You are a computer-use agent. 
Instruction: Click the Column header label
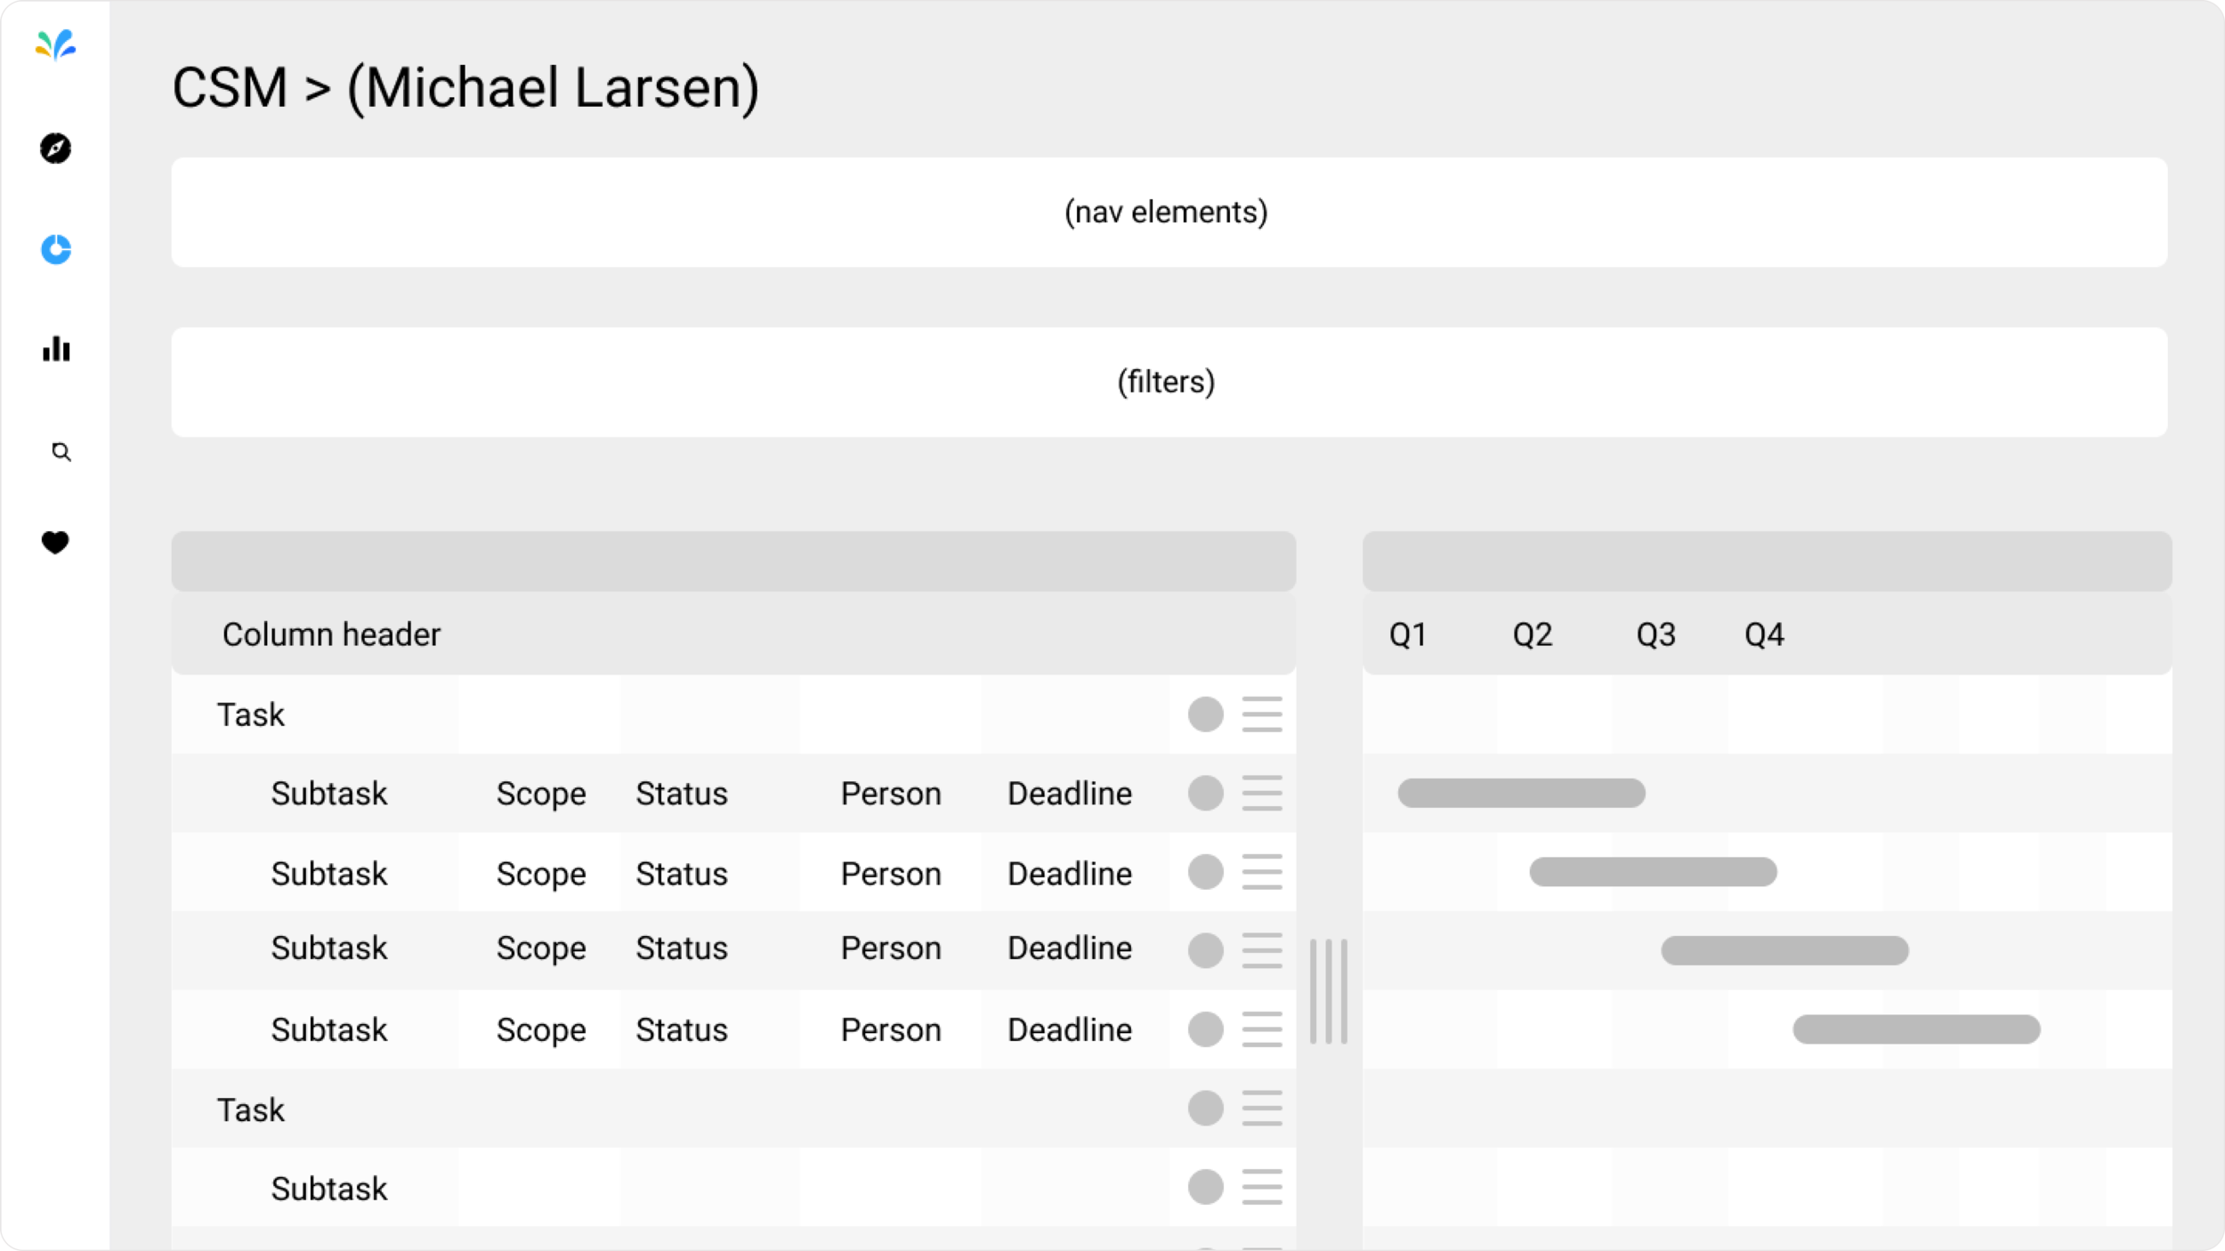click(x=331, y=634)
